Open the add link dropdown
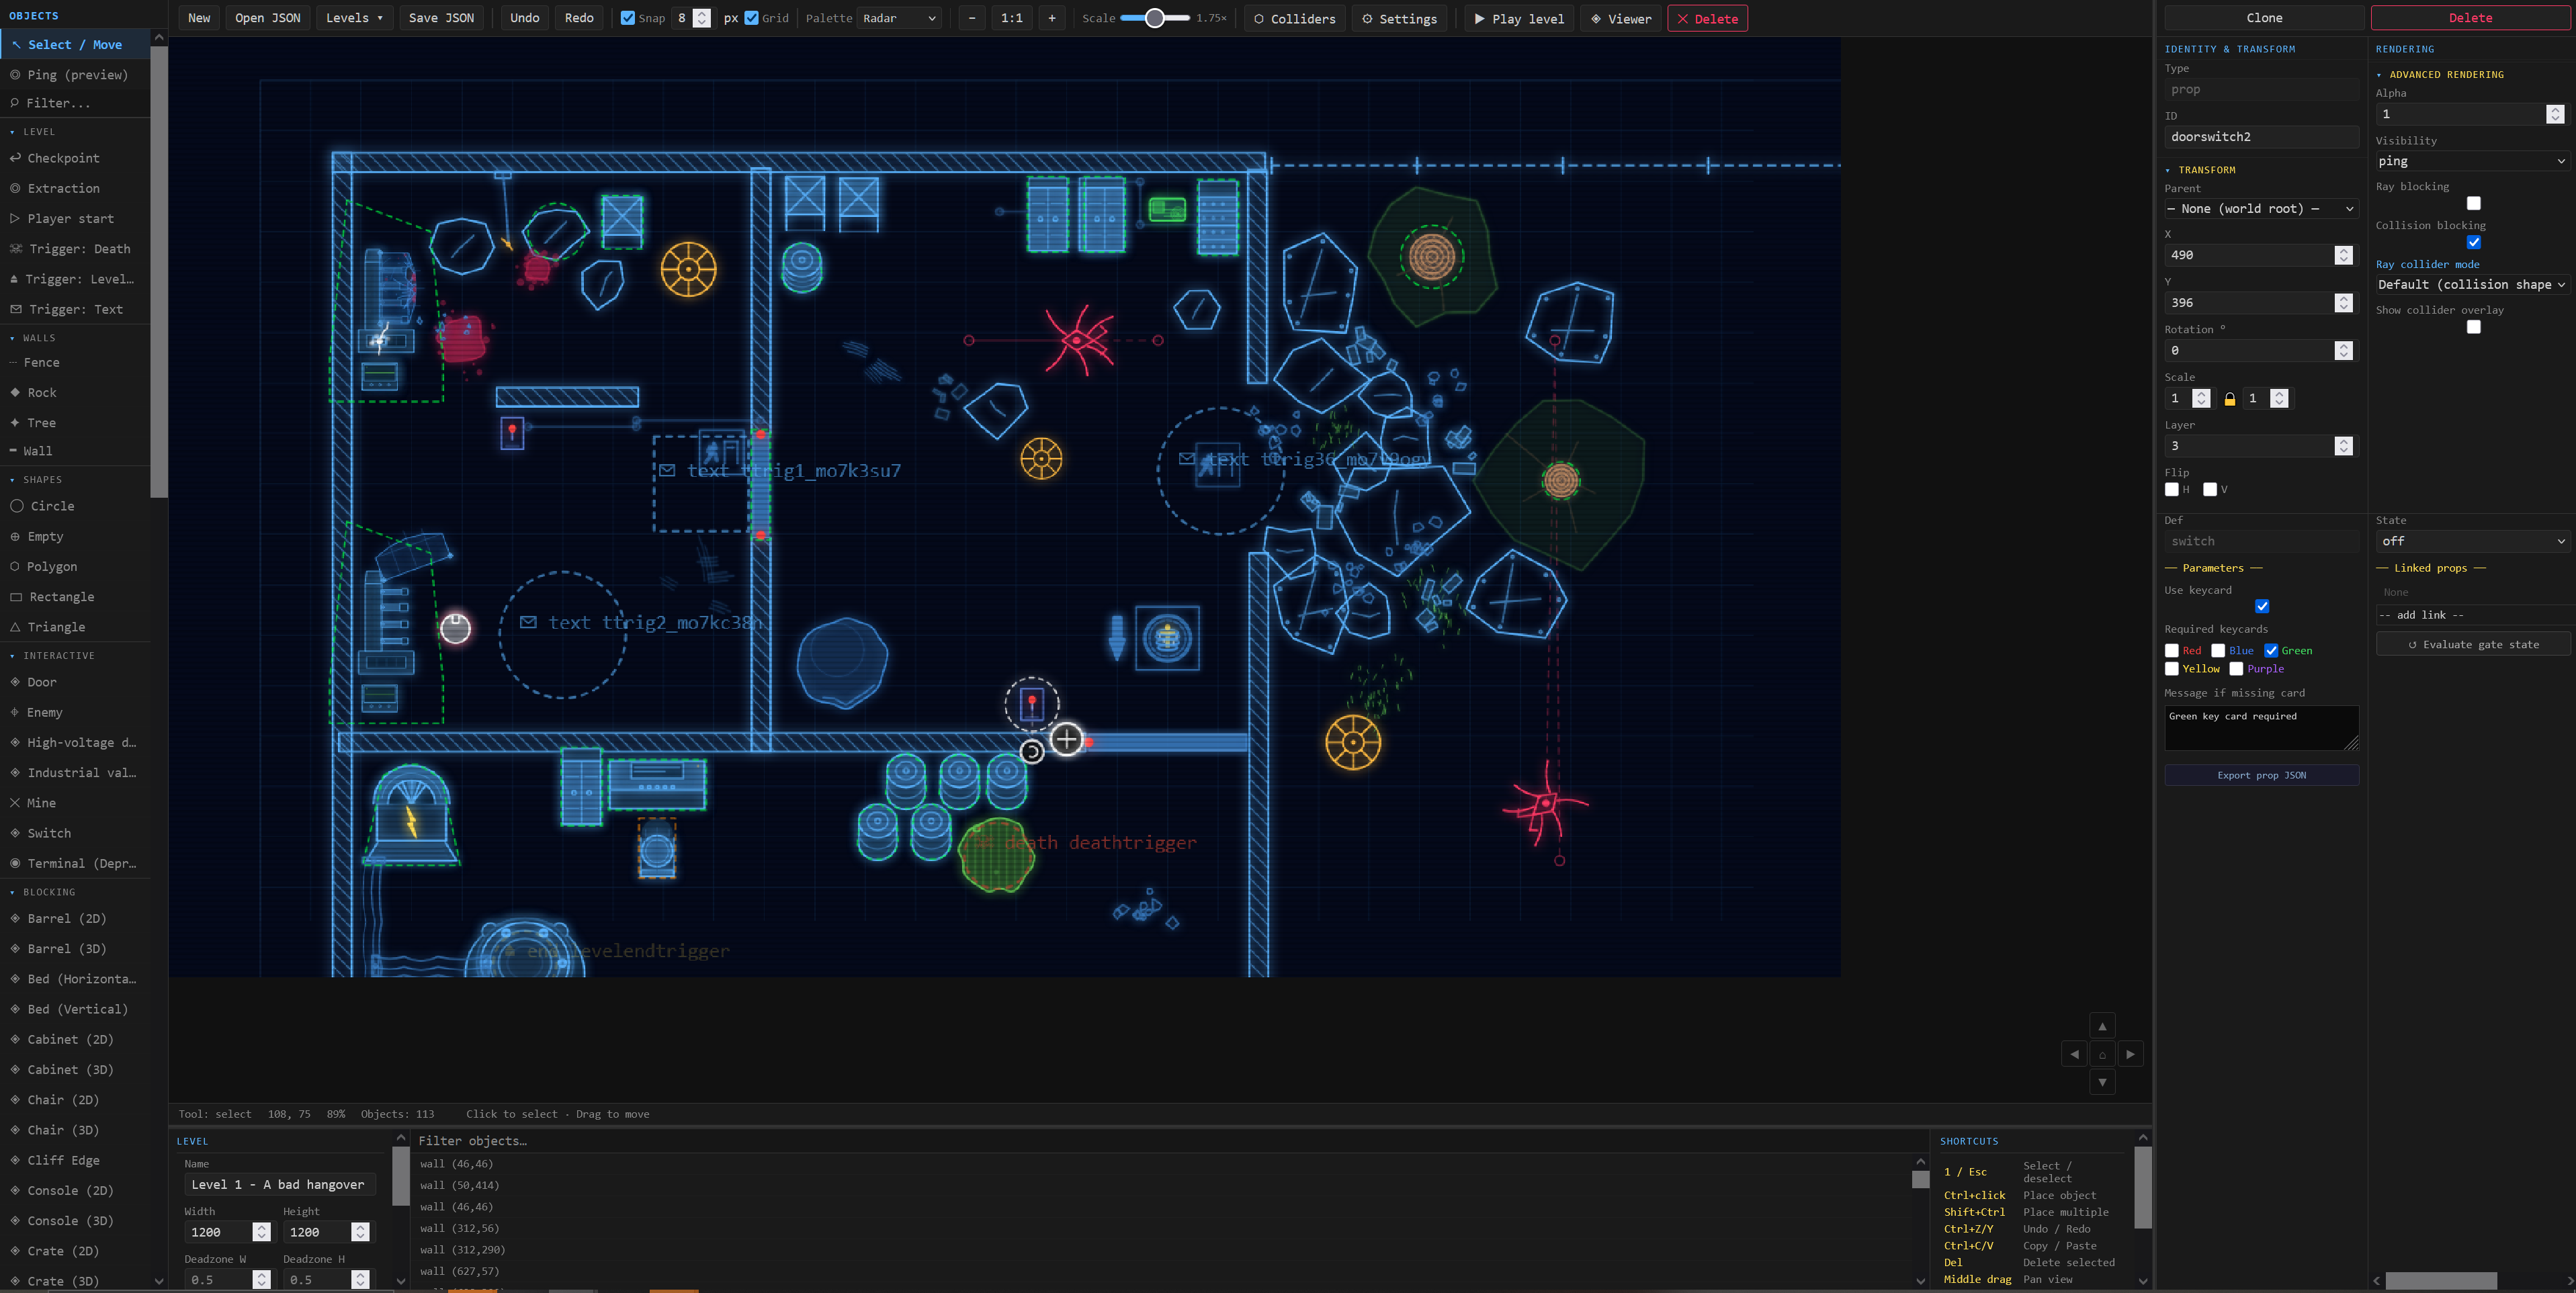The height and width of the screenshot is (1293, 2576). (2472, 615)
